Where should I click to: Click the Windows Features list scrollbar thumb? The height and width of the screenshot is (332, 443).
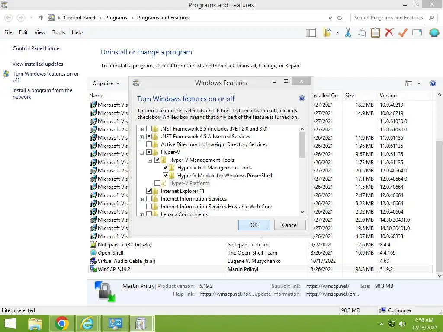point(302,145)
